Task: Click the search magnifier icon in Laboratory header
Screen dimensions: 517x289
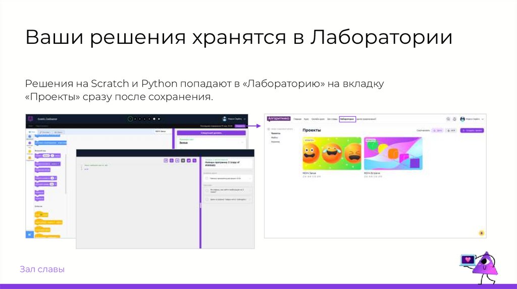Action: pos(448,119)
